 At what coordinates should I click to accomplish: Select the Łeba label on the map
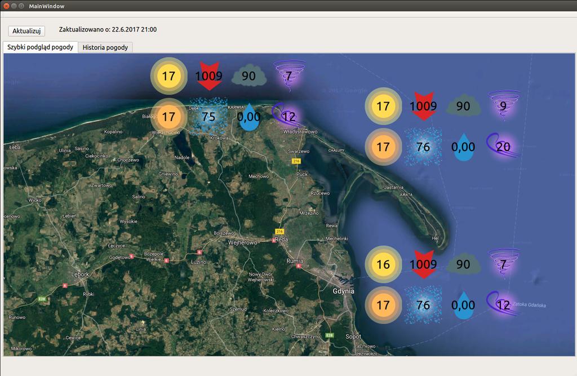pos(15,147)
